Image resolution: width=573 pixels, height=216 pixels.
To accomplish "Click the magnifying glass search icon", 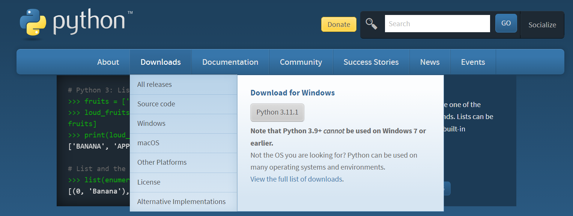I will tap(371, 24).
